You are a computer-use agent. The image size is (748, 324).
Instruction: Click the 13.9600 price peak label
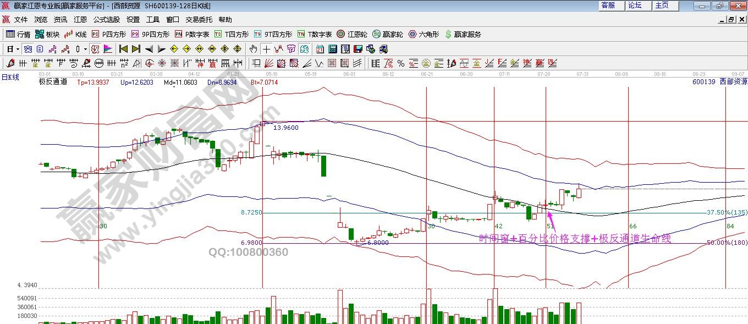tap(285, 128)
